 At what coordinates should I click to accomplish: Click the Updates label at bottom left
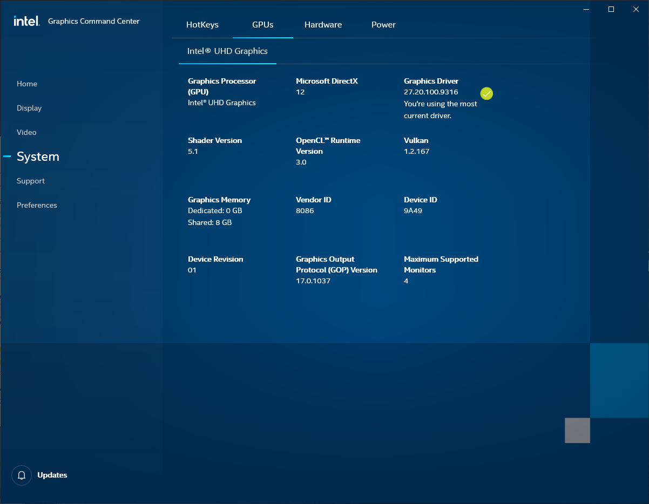pos(52,475)
